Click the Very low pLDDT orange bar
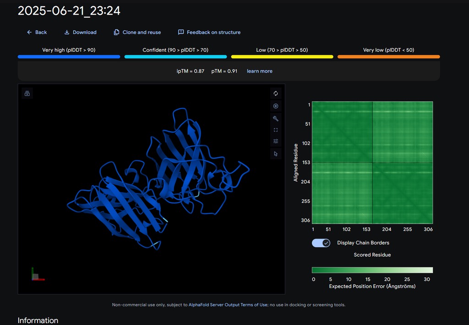This screenshot has height=325, width=469. coord(388,57)
